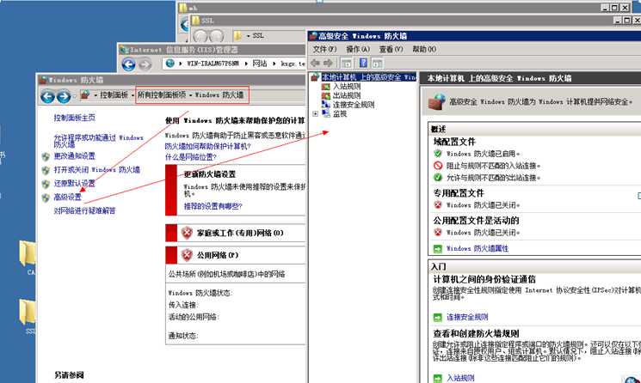Viewport: 641px width, 383px height.
Task: Click shield icon beside 打开或关闭 Windows 防火墙
Action: (x=46, y=170)
